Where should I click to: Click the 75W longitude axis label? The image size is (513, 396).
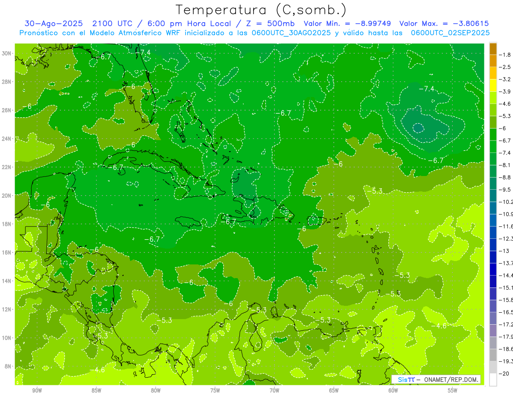215,390
